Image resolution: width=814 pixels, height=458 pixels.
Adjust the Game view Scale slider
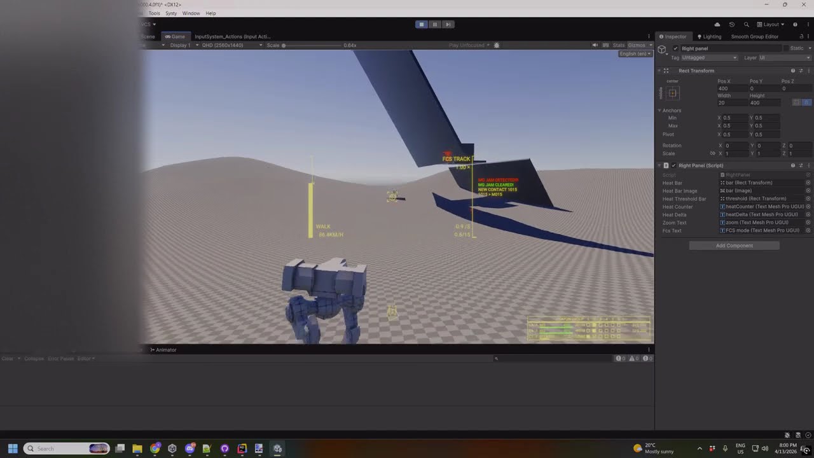tap(312, 45)
